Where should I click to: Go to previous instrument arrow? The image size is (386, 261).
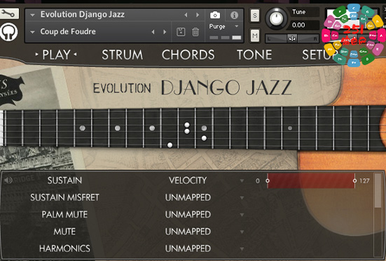[186, 15]
